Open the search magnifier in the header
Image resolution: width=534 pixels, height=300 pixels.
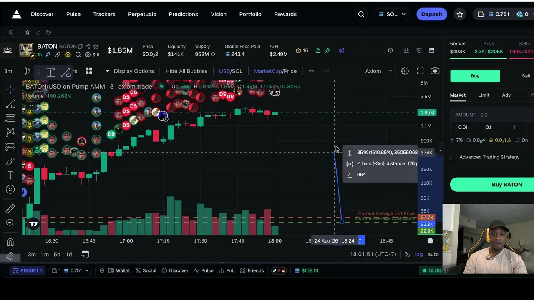[361, 14]
